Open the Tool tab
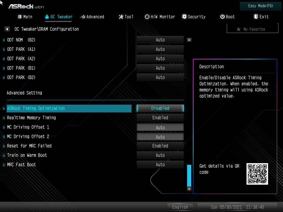This screenshot has height=212, width=283. coord(126,17)
